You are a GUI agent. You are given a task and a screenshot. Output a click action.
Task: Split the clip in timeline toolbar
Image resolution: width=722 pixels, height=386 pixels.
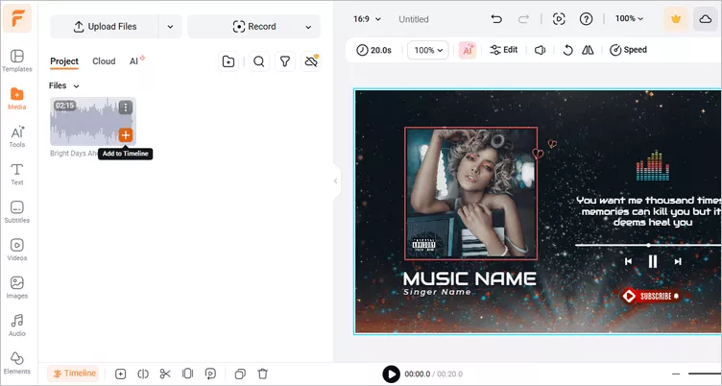click(143, 374)
